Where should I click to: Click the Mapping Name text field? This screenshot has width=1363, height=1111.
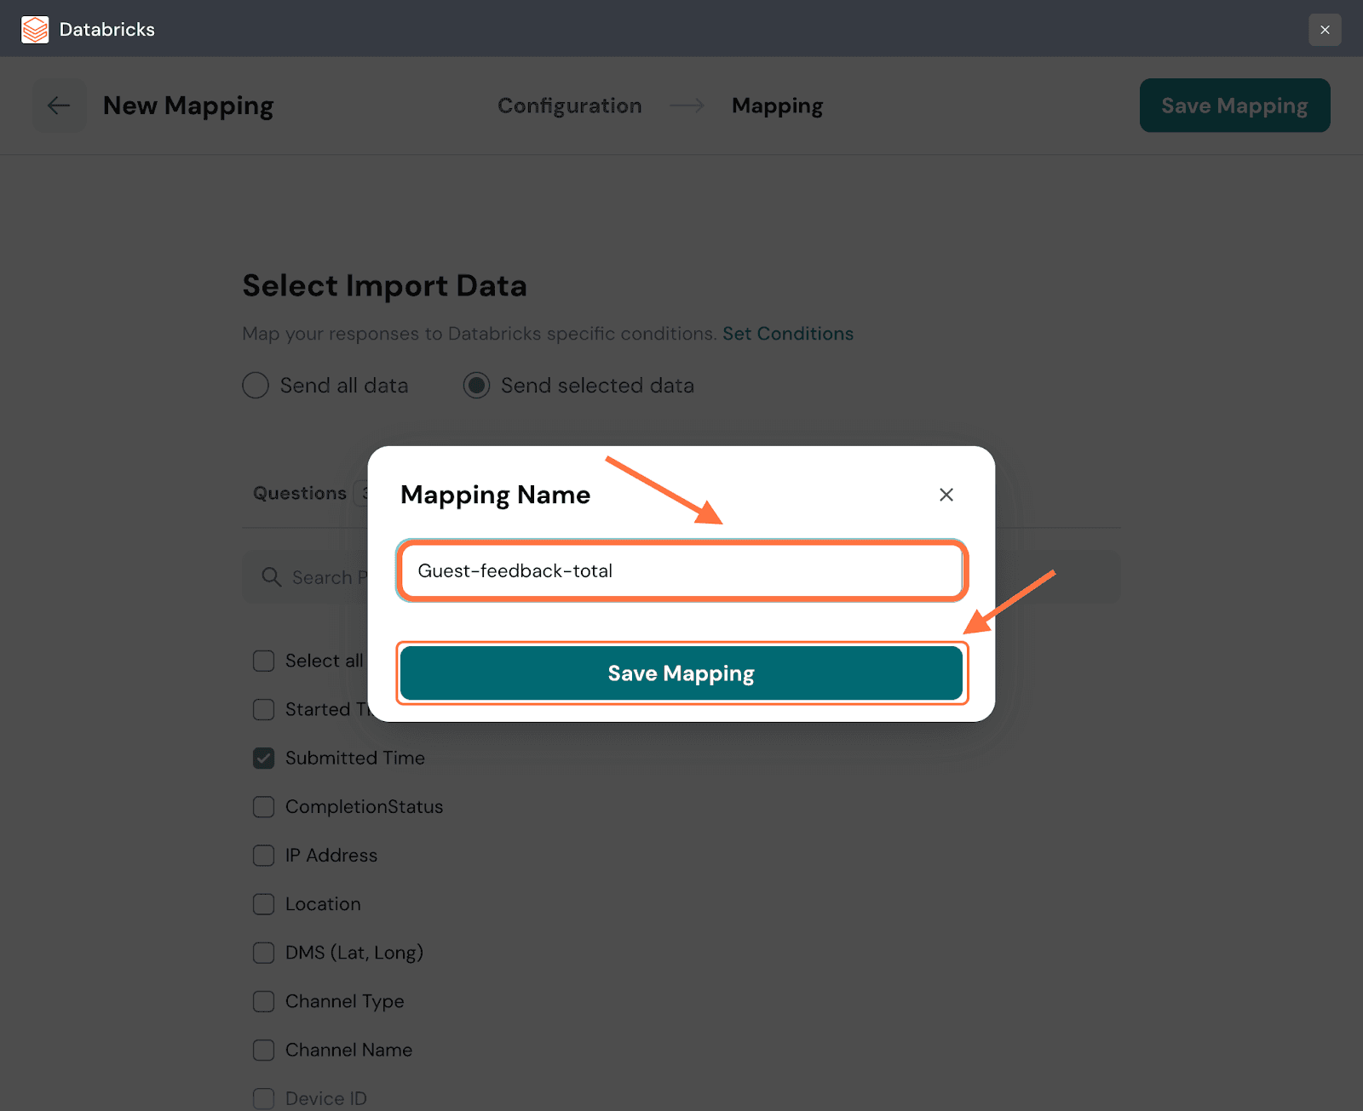[x=681, y=570]
